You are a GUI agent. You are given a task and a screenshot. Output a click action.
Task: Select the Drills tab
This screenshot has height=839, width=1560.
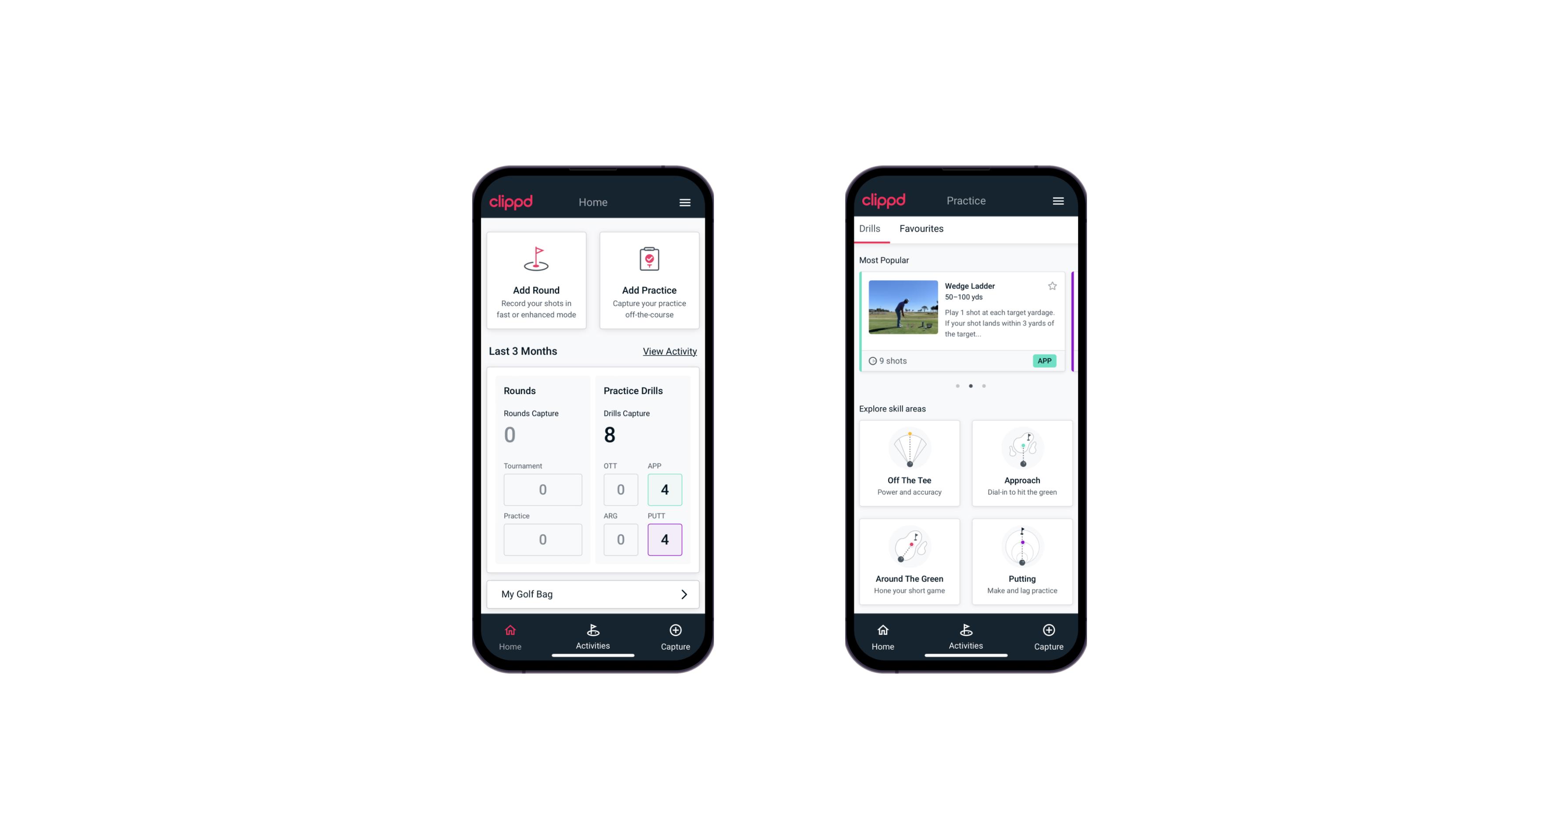tap(871, 228)
